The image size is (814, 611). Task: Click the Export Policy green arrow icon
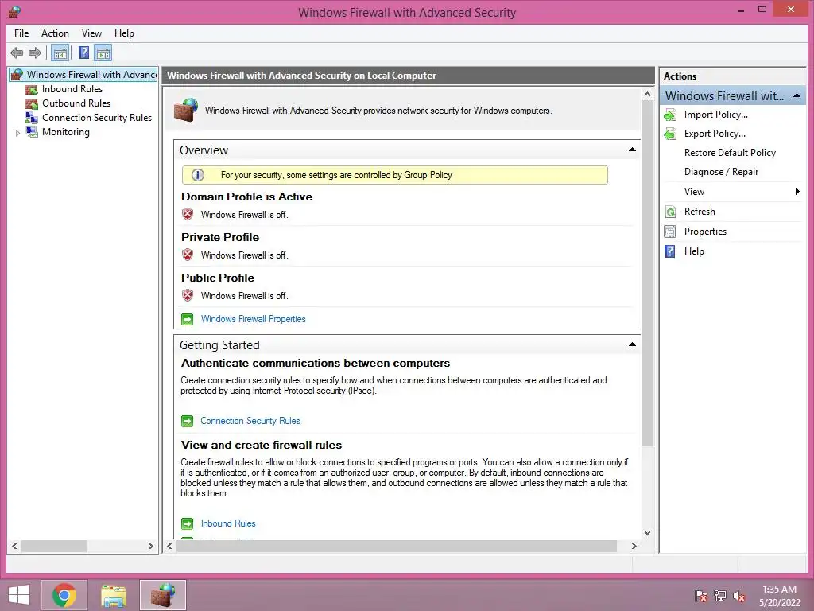pos(670,134)
